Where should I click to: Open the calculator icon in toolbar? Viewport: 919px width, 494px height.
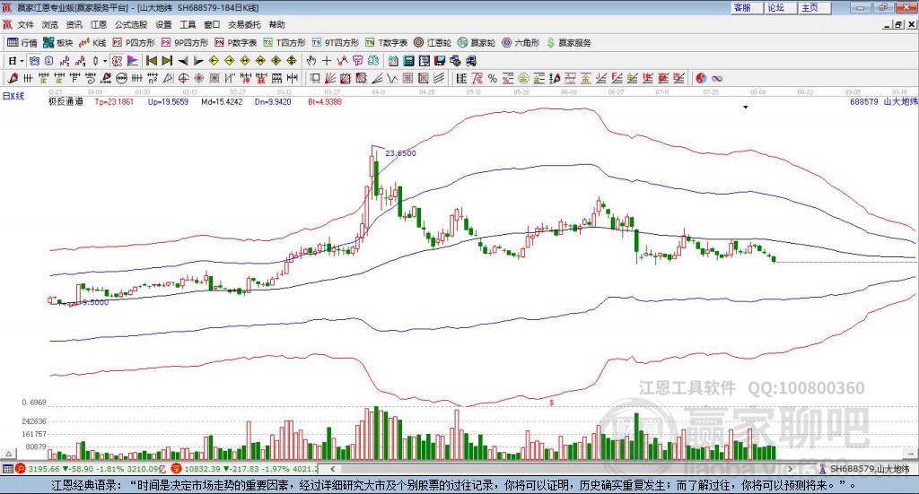(409, 61)
